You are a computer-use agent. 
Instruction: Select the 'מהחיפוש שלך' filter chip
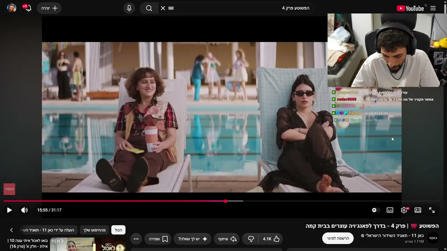(94, 230)
